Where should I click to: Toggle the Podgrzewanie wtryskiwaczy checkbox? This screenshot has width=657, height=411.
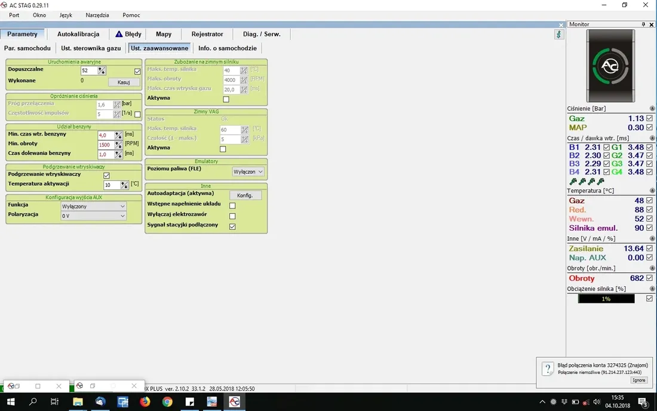(x=106, y=176)
